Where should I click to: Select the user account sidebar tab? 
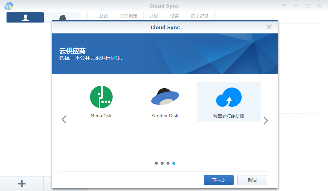[25, 17]
